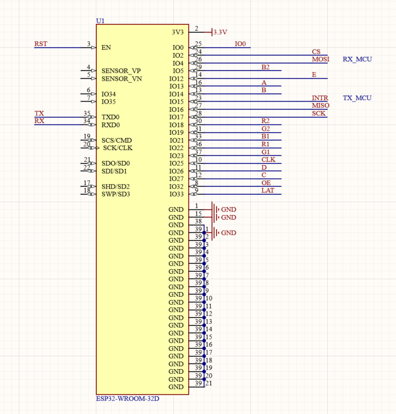Select the R2 net label
Screen dimensions: 396x414
pos(265,121)
